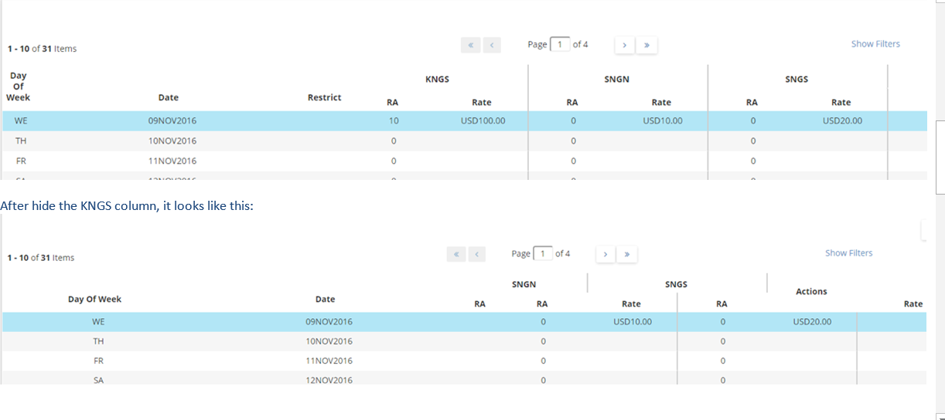945x420 pixels.
Task: Click the Day Of Week header in bottom grid
Action: pos(94,300)
